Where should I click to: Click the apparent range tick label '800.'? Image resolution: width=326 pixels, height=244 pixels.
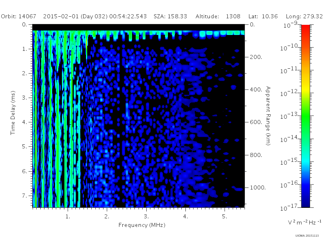point(256,155)
